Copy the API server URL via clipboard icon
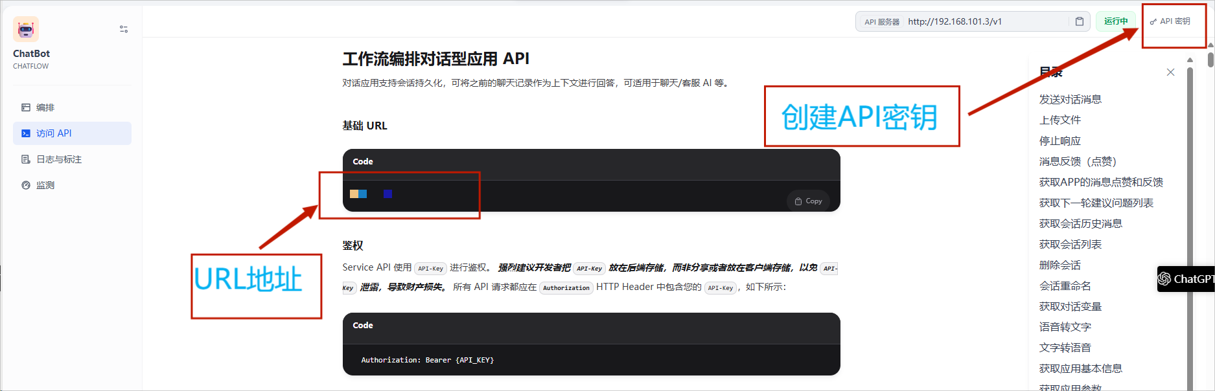The image size is (1215, 391). click(1079, 21)
